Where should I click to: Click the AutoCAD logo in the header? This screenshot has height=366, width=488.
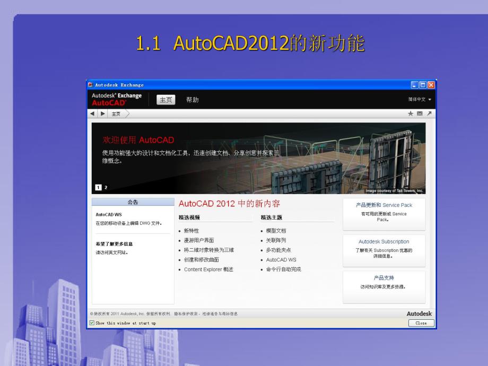[109, 102]
